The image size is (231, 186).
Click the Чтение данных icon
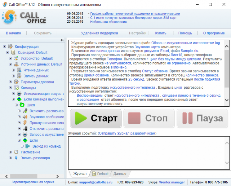(19, 70)
